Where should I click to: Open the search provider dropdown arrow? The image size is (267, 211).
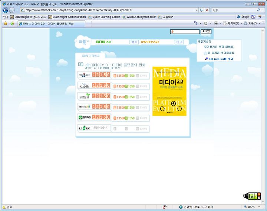point(263,10)
